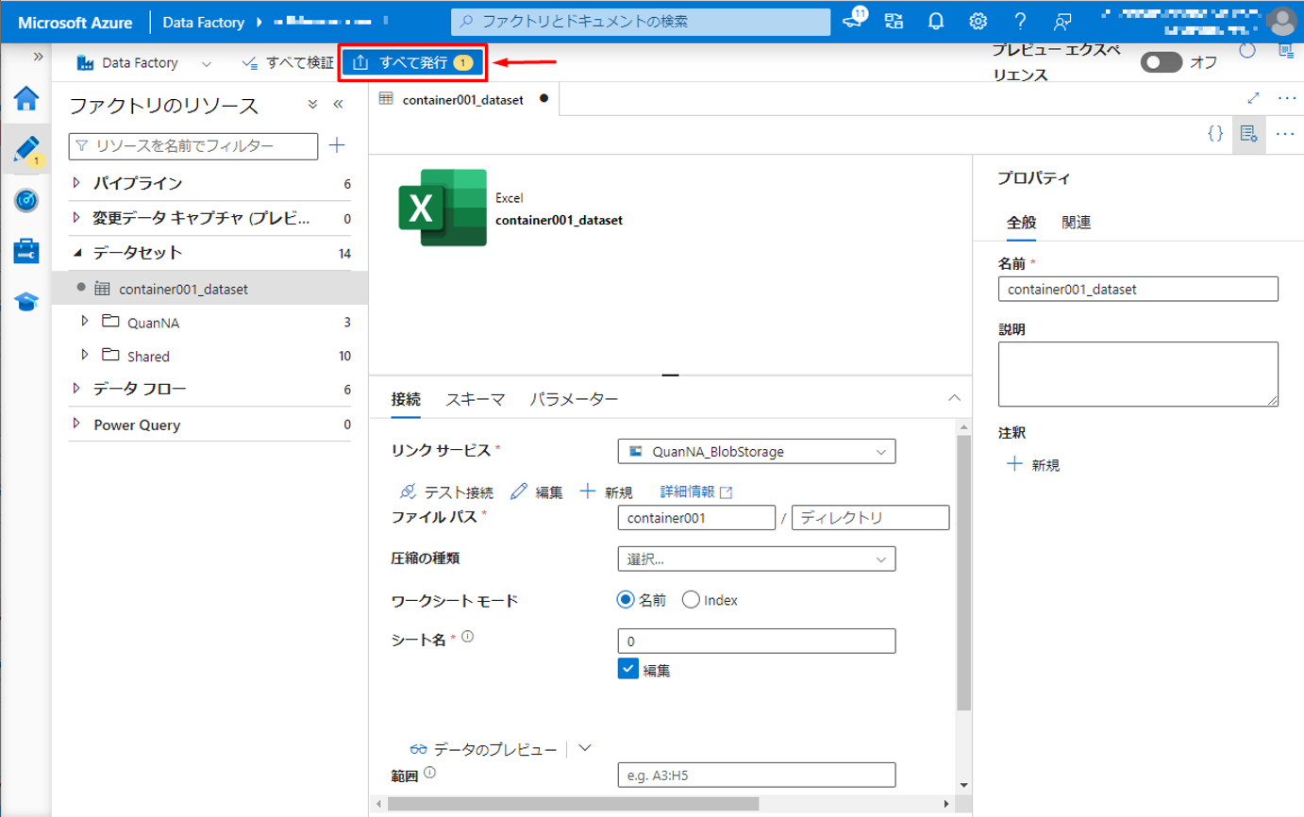
Task: Toggle the プレビュー エクスペリエンス switch
Action: tap(1161, 62)
